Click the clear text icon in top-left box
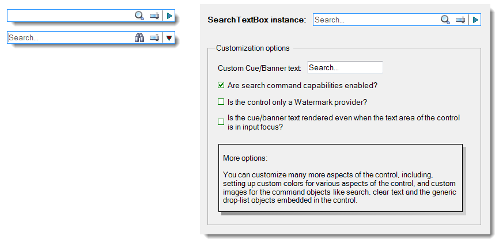This screenshot has height=243, width=499. tap(154, 16)
